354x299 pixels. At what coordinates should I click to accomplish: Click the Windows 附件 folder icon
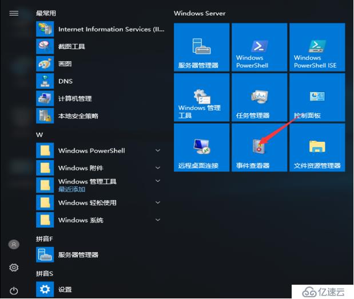(x=45, y=168)
